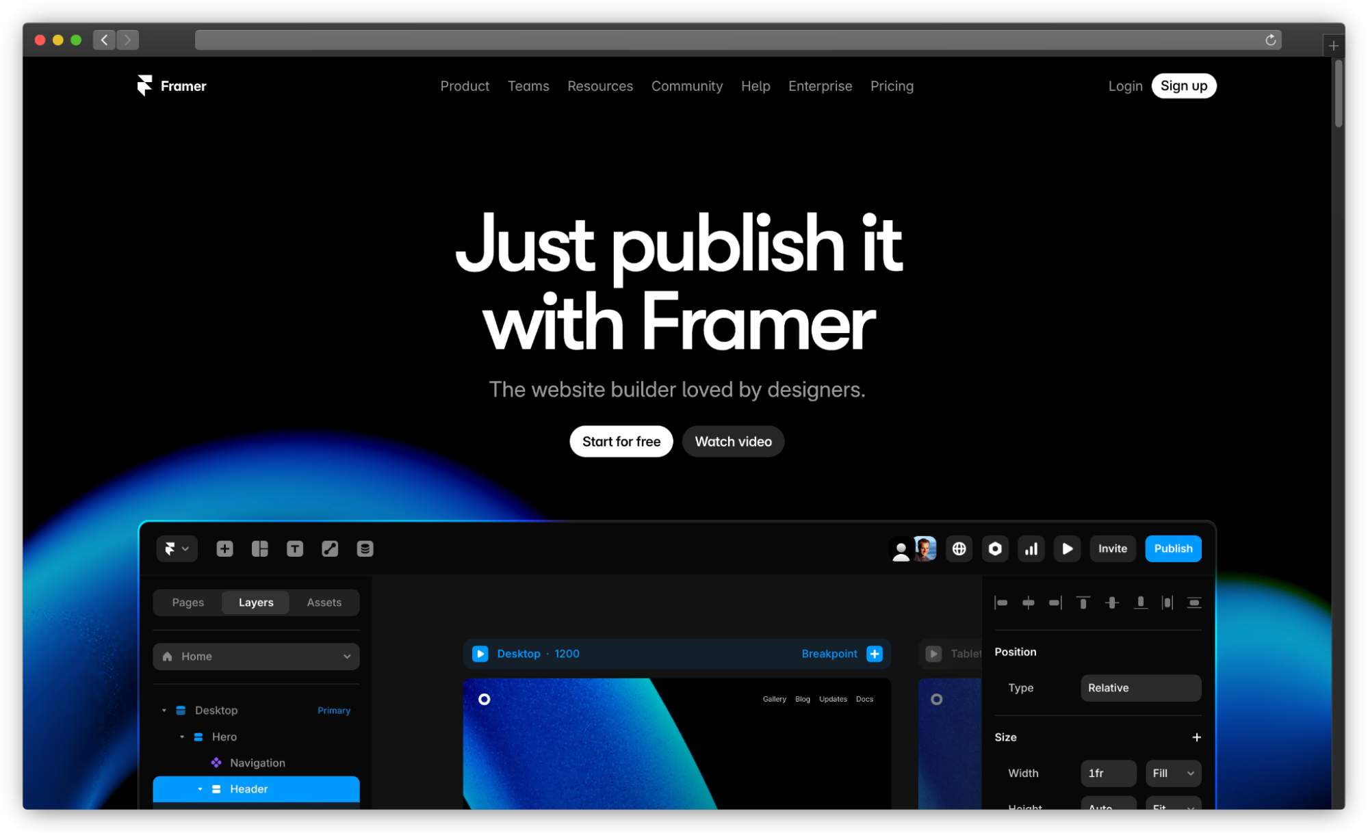Click the Start for free button
This screenshot has width=1368, height=833.
pos(621,441)
